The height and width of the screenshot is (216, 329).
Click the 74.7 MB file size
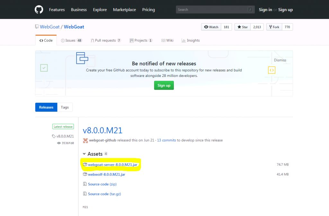click(283, 164)
